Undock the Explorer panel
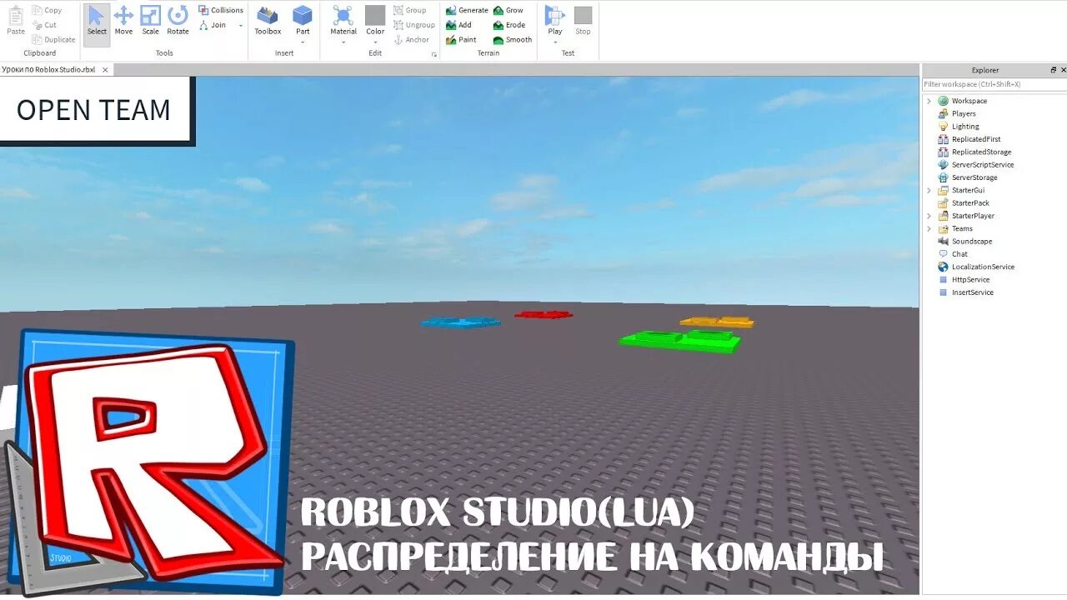1067x600 pixels. tap(1054, 70)
